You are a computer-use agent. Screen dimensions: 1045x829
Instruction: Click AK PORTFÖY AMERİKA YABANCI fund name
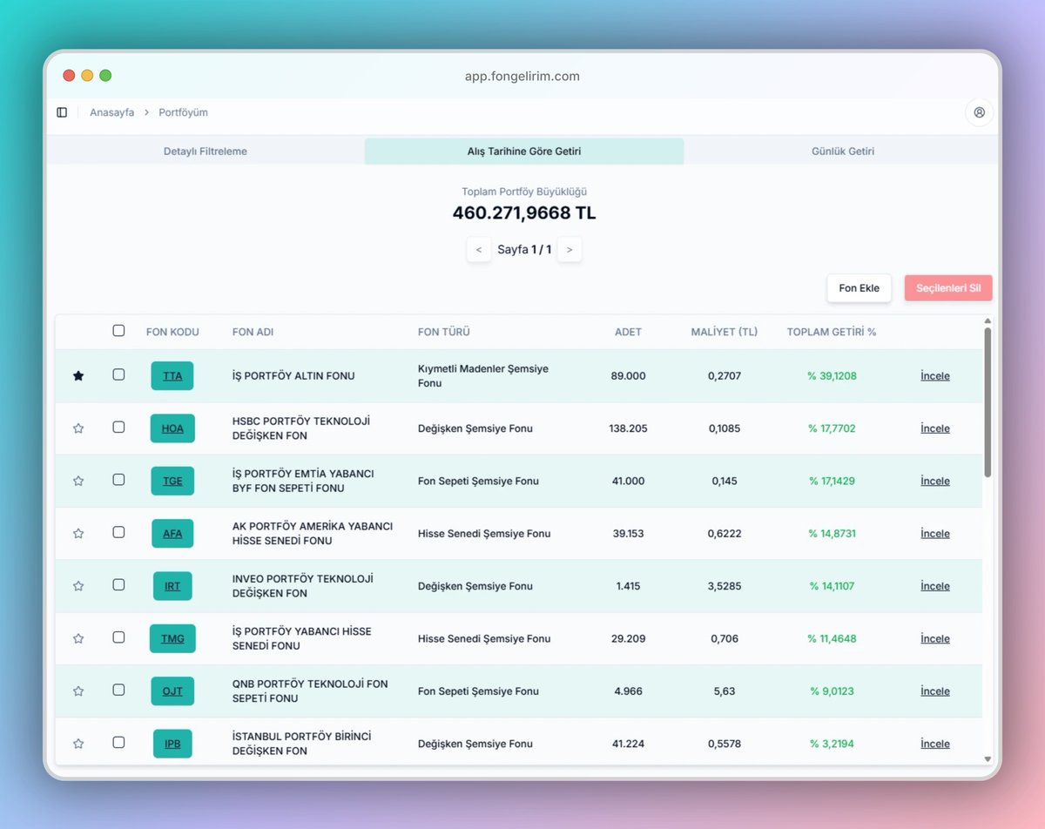tap(313, 534)
